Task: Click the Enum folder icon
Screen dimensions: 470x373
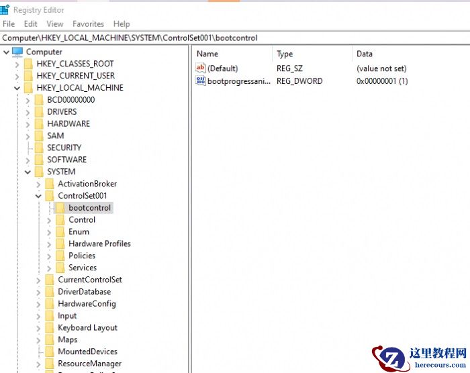Action: [60, 231]
